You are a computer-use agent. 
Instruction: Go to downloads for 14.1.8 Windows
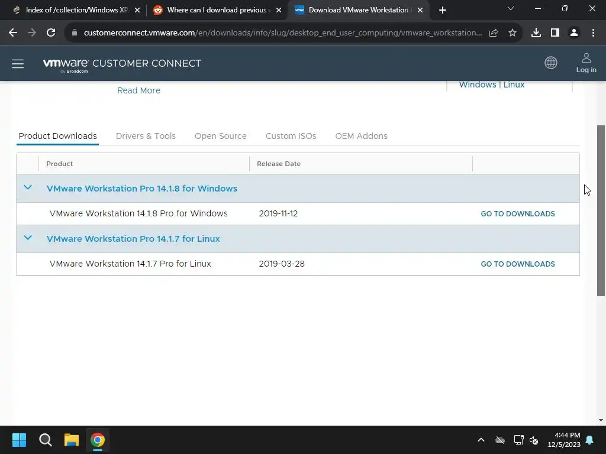click(x=517, y=214)
